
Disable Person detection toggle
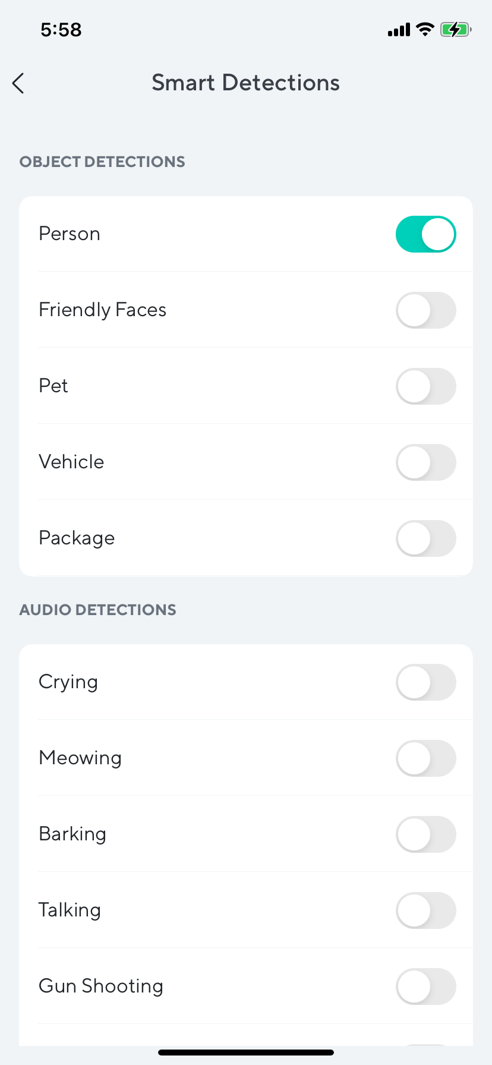pyautogui.click(x=425, y=234)
